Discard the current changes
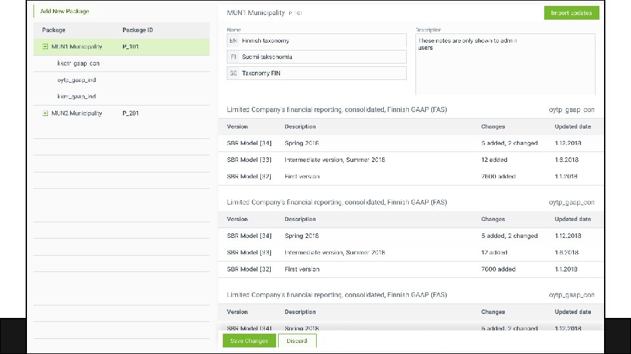 click(x=297, y=341)
